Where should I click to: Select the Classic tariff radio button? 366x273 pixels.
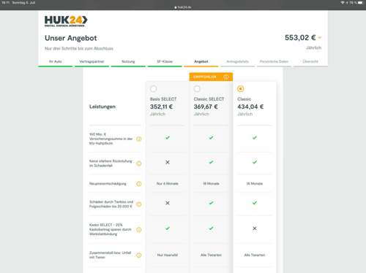pyautogui.click(x=241, y=89)
